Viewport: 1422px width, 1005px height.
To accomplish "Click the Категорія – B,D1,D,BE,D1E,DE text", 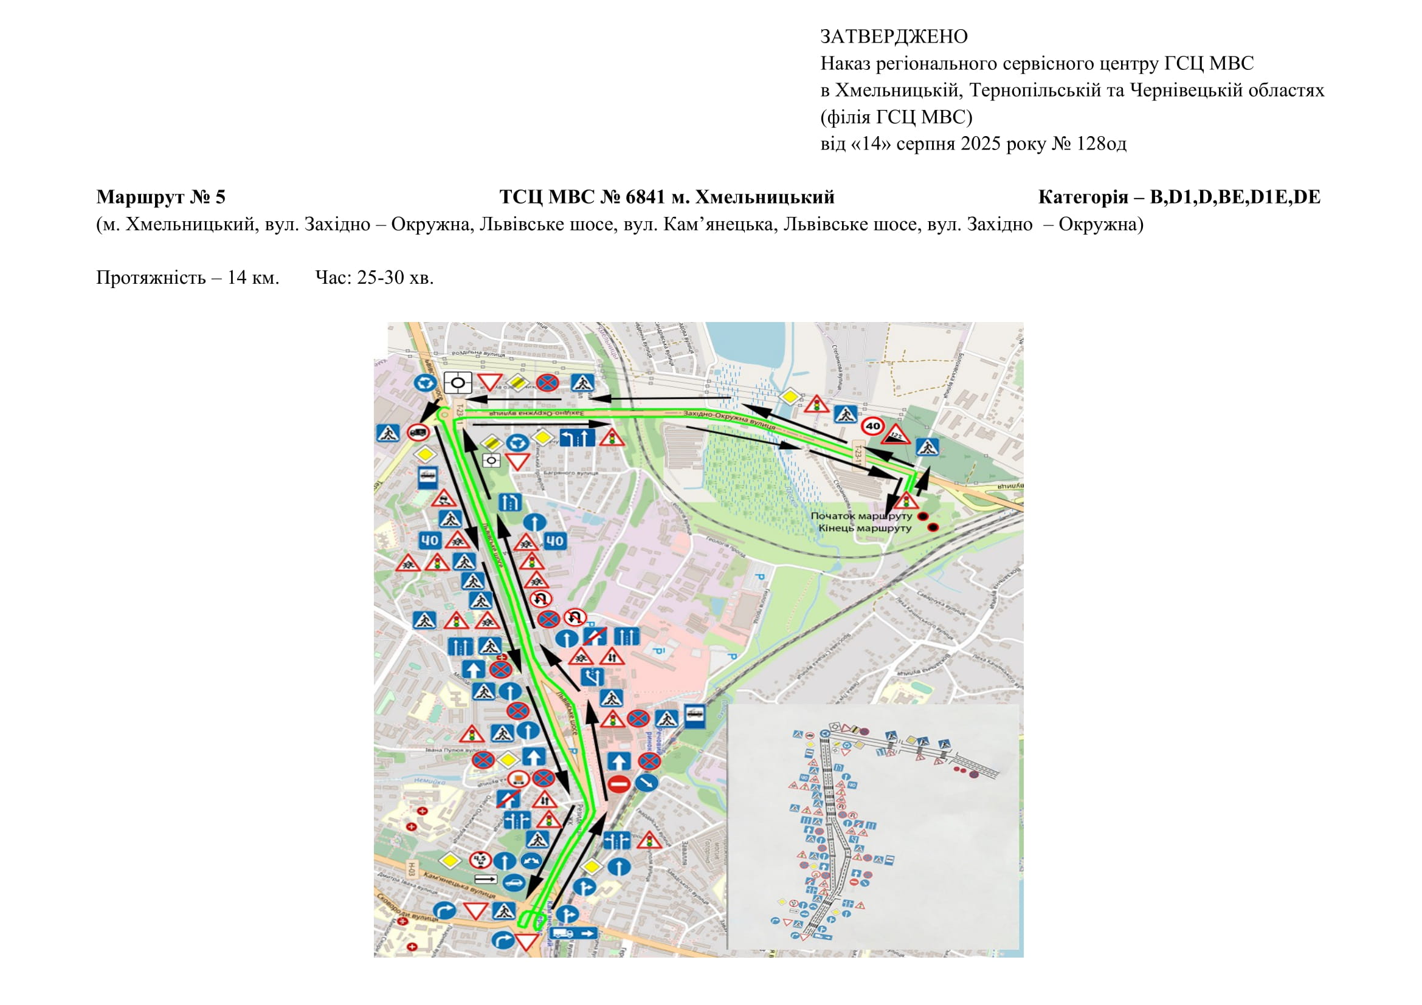I will [x=1179, y=197].
